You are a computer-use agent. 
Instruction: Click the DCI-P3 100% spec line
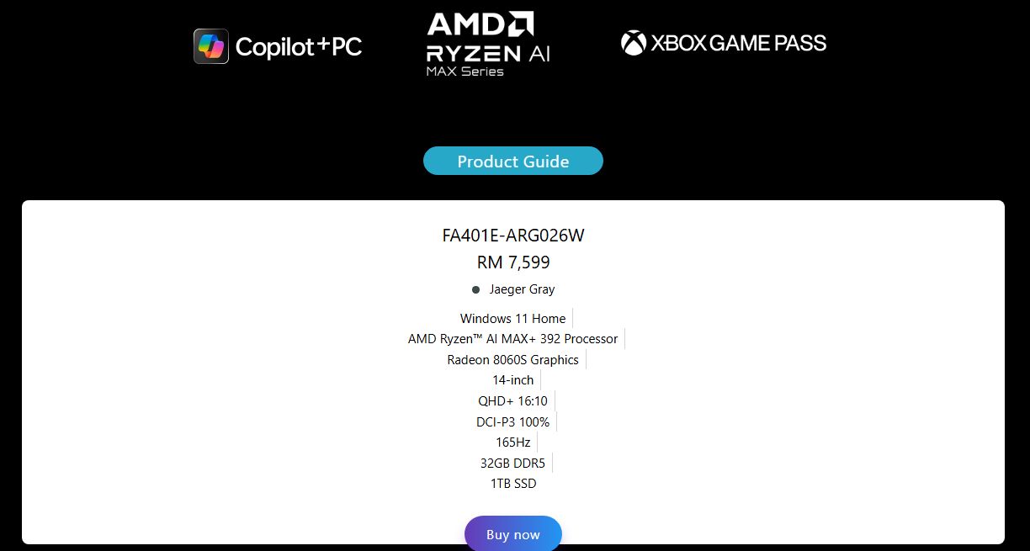pyautogui.click(x=512, y=421)
